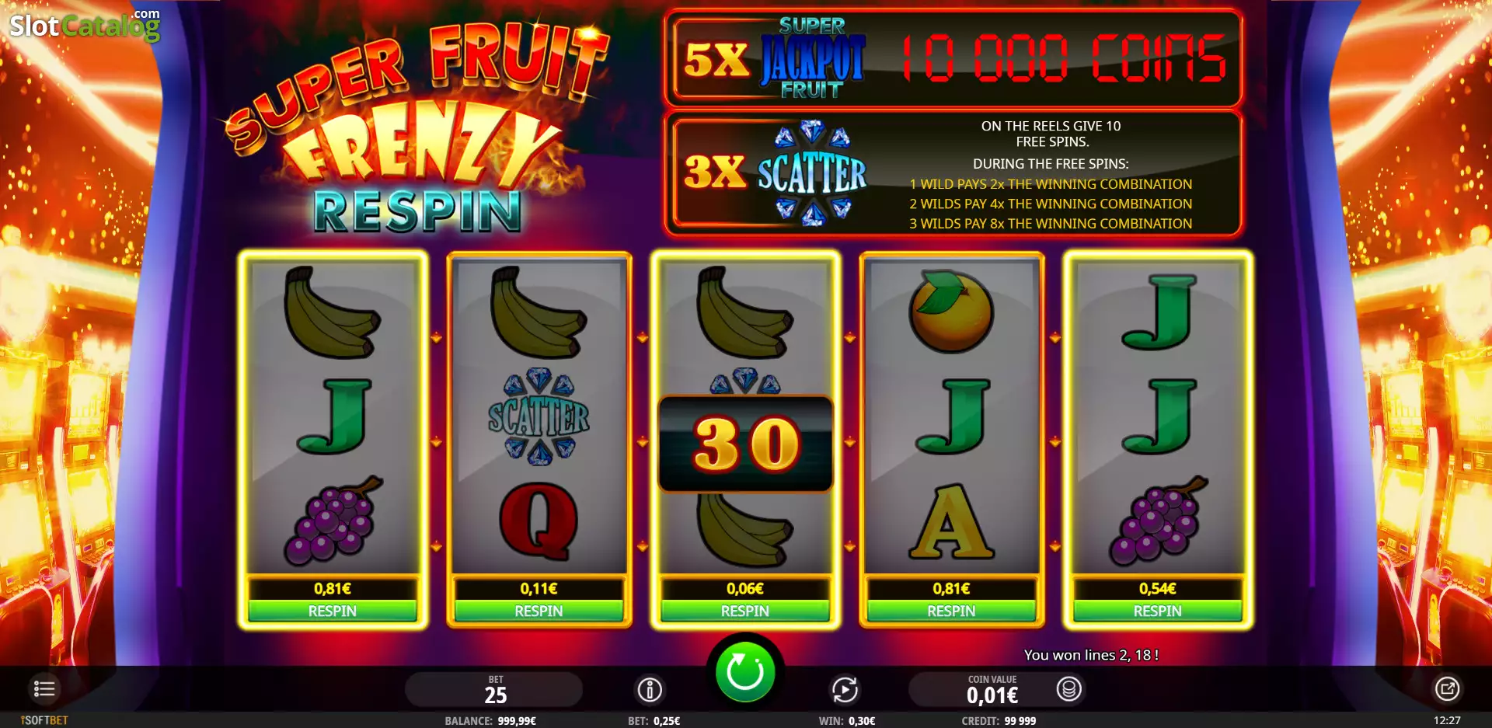Click the coin stack icon

coord(1069,688)
